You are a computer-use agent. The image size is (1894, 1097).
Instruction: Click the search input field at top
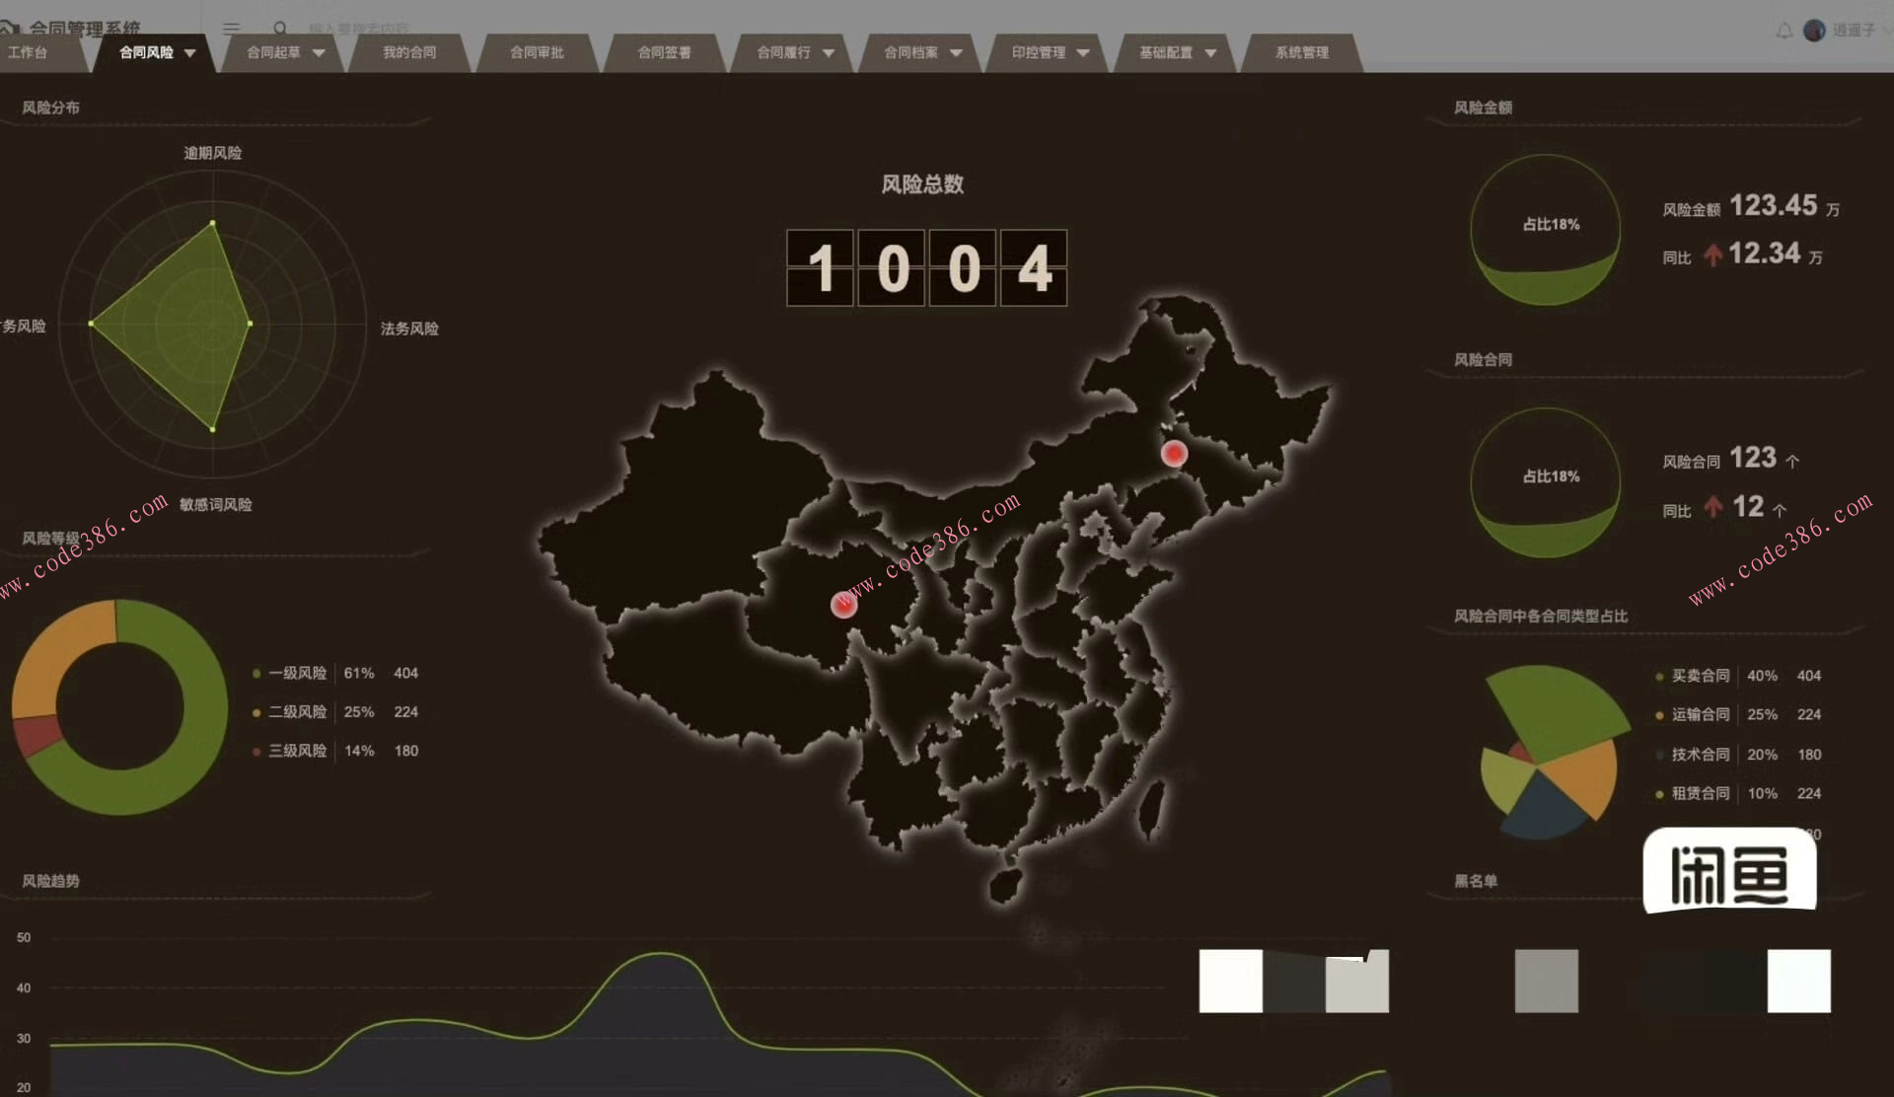pyautogui.click(x=360, y=29)
